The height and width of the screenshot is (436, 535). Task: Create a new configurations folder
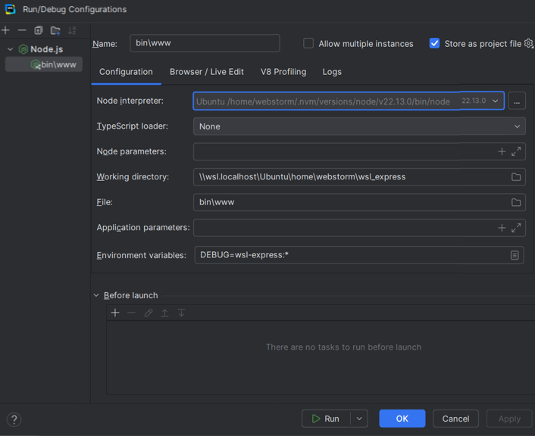coord(55,31)
